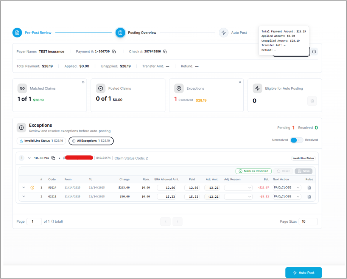This screenshot has height=279, width=347.
Task: Click the Paid amount field for 99214
Action: [192, 188]
